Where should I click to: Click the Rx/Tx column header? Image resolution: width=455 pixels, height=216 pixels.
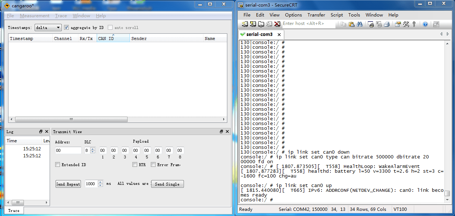pyautogui.click(x=87, y=39)
